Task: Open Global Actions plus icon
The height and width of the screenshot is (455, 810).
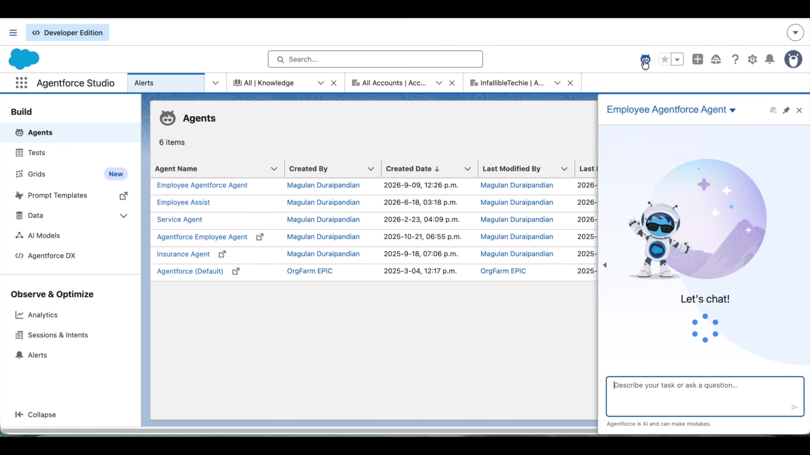Action: (698, 59)
